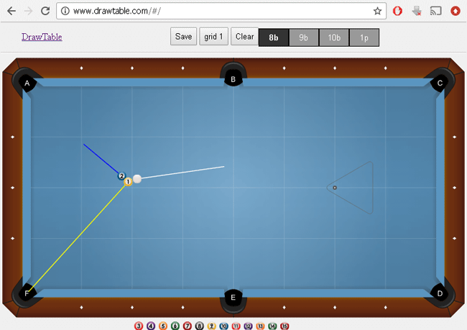
Task: Select the 1p game mode
Action: tap(364, 37)
